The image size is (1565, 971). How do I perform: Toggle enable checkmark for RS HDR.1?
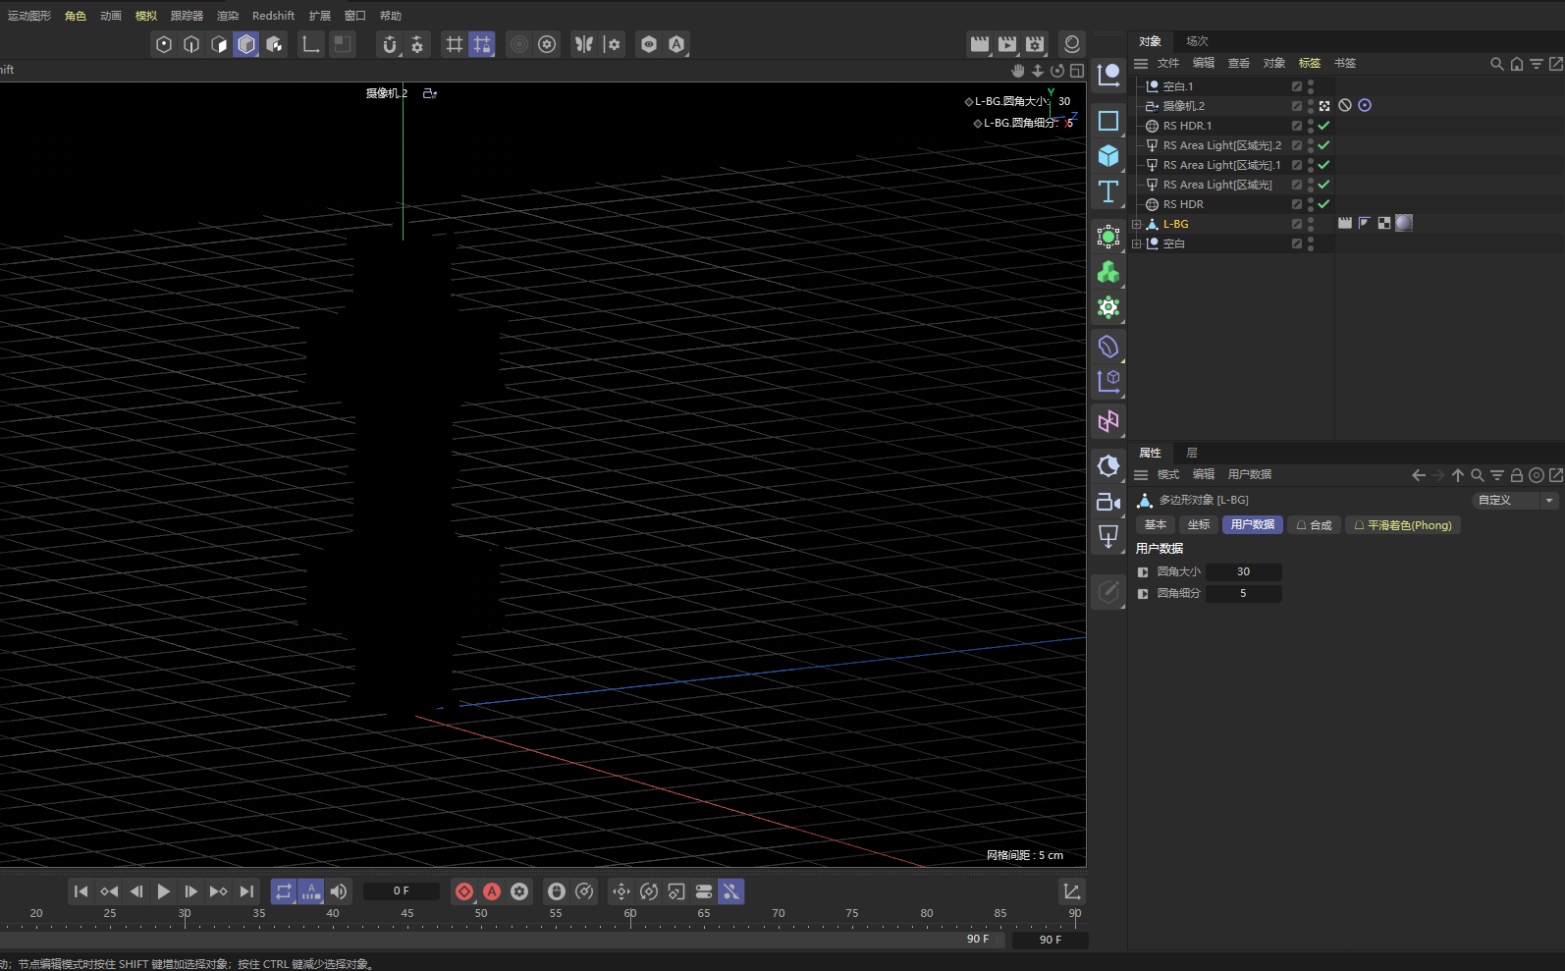point(1323,126)
